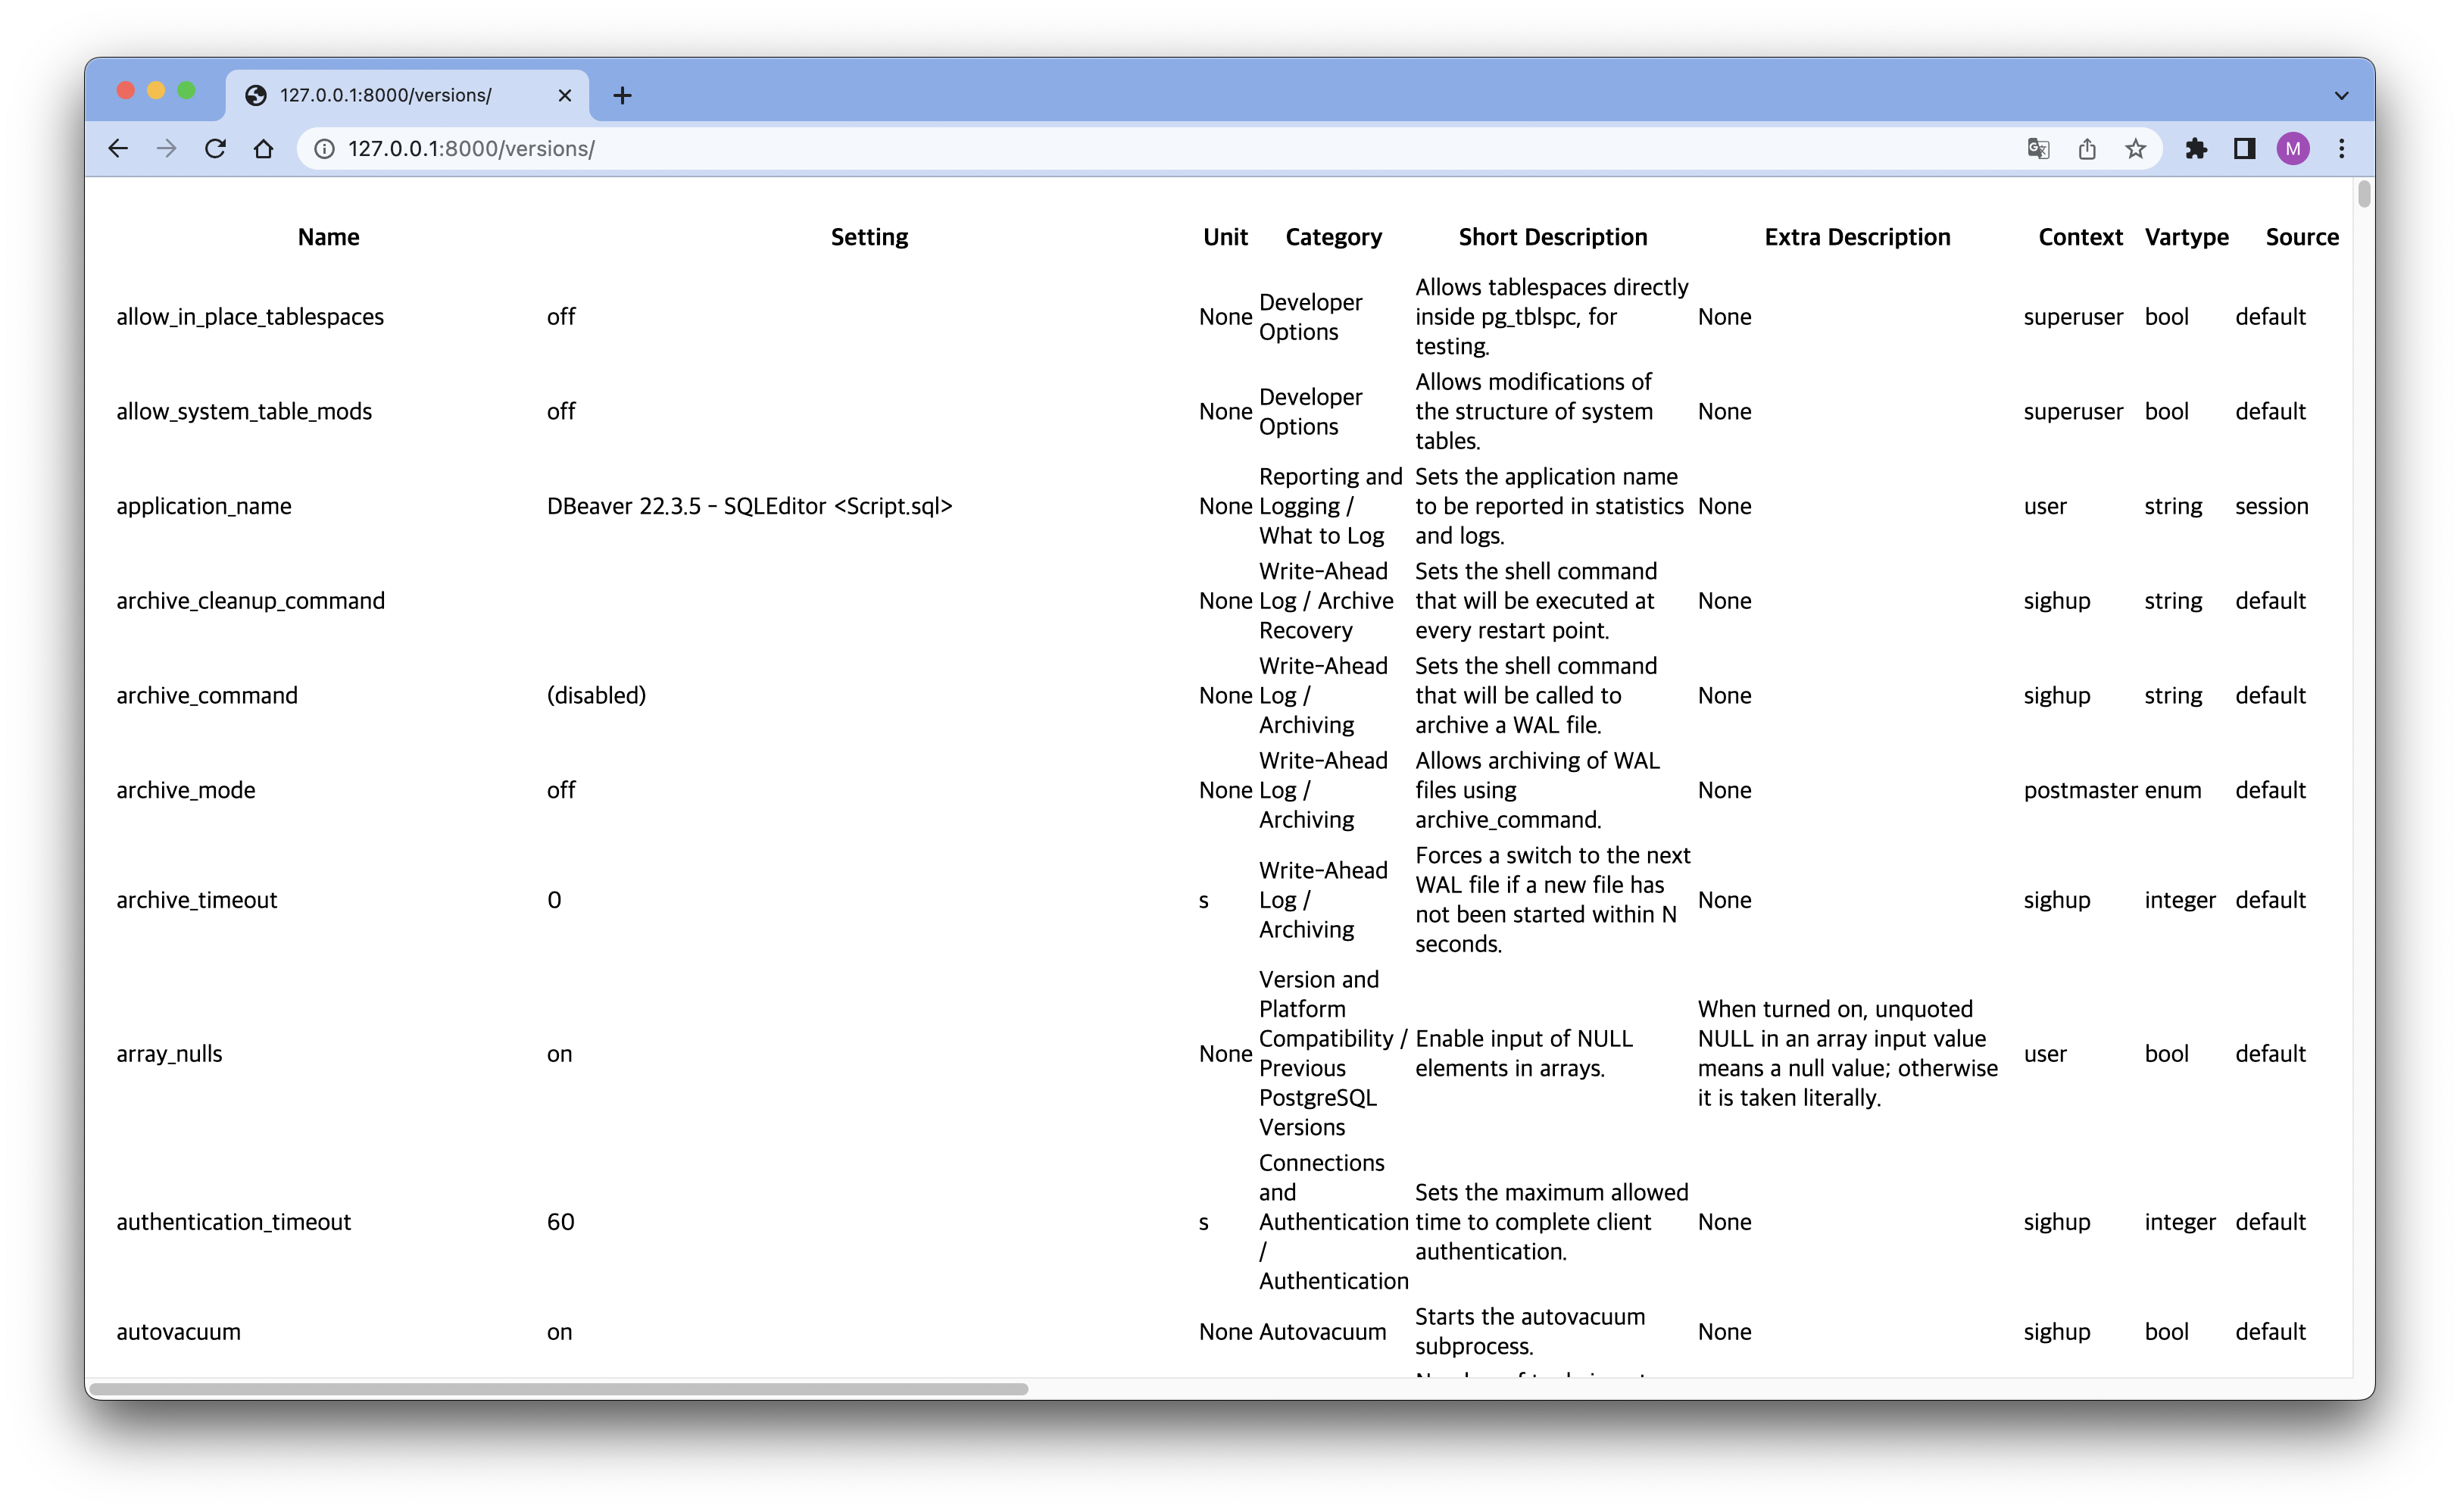This screenshot has width=2460, height=1512.
Task: Open the profile avatar M
Action: 2293,149
